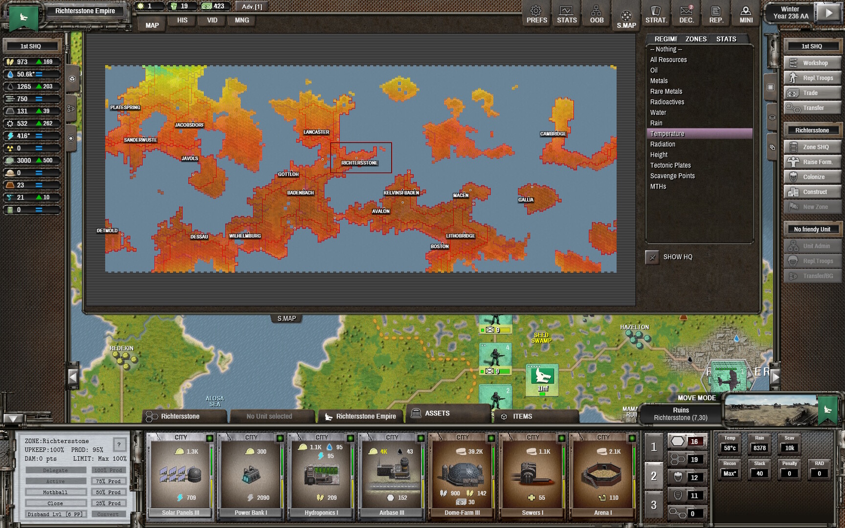Set Richtersstone zone status to Mothball

pyautogui.click(x=55, y=492)
